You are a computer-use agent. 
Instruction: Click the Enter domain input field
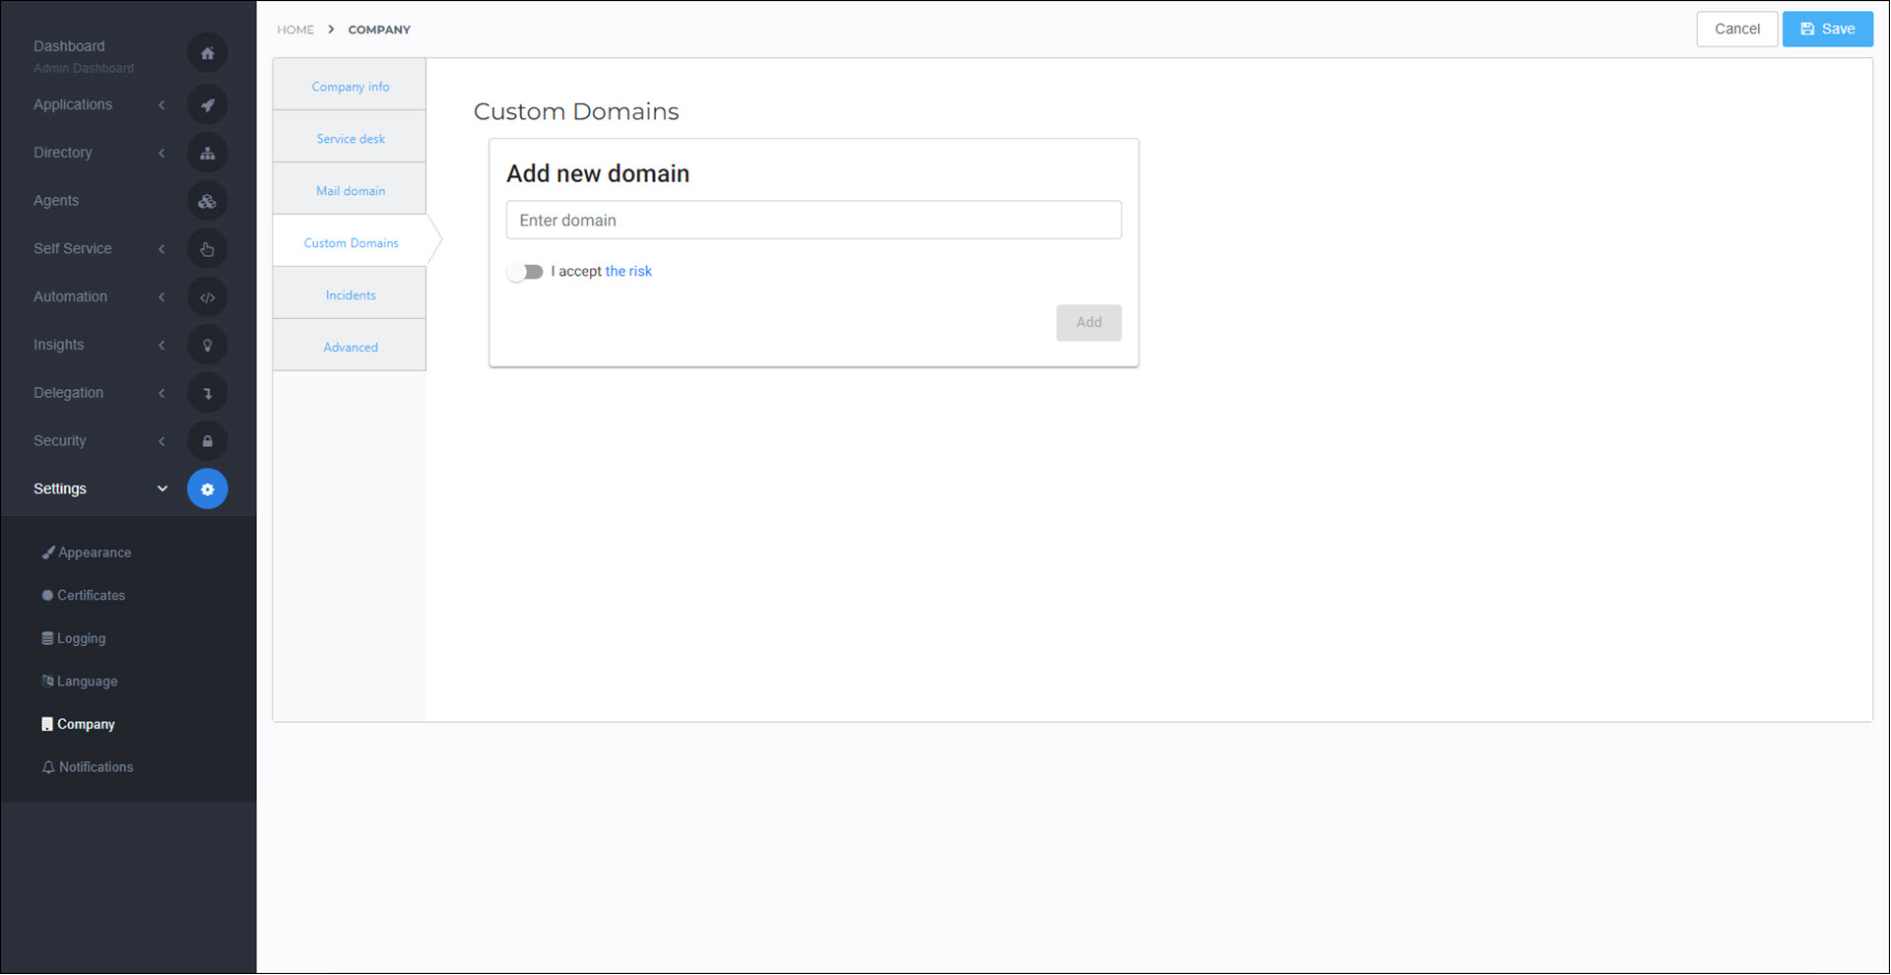click(814, 220)
